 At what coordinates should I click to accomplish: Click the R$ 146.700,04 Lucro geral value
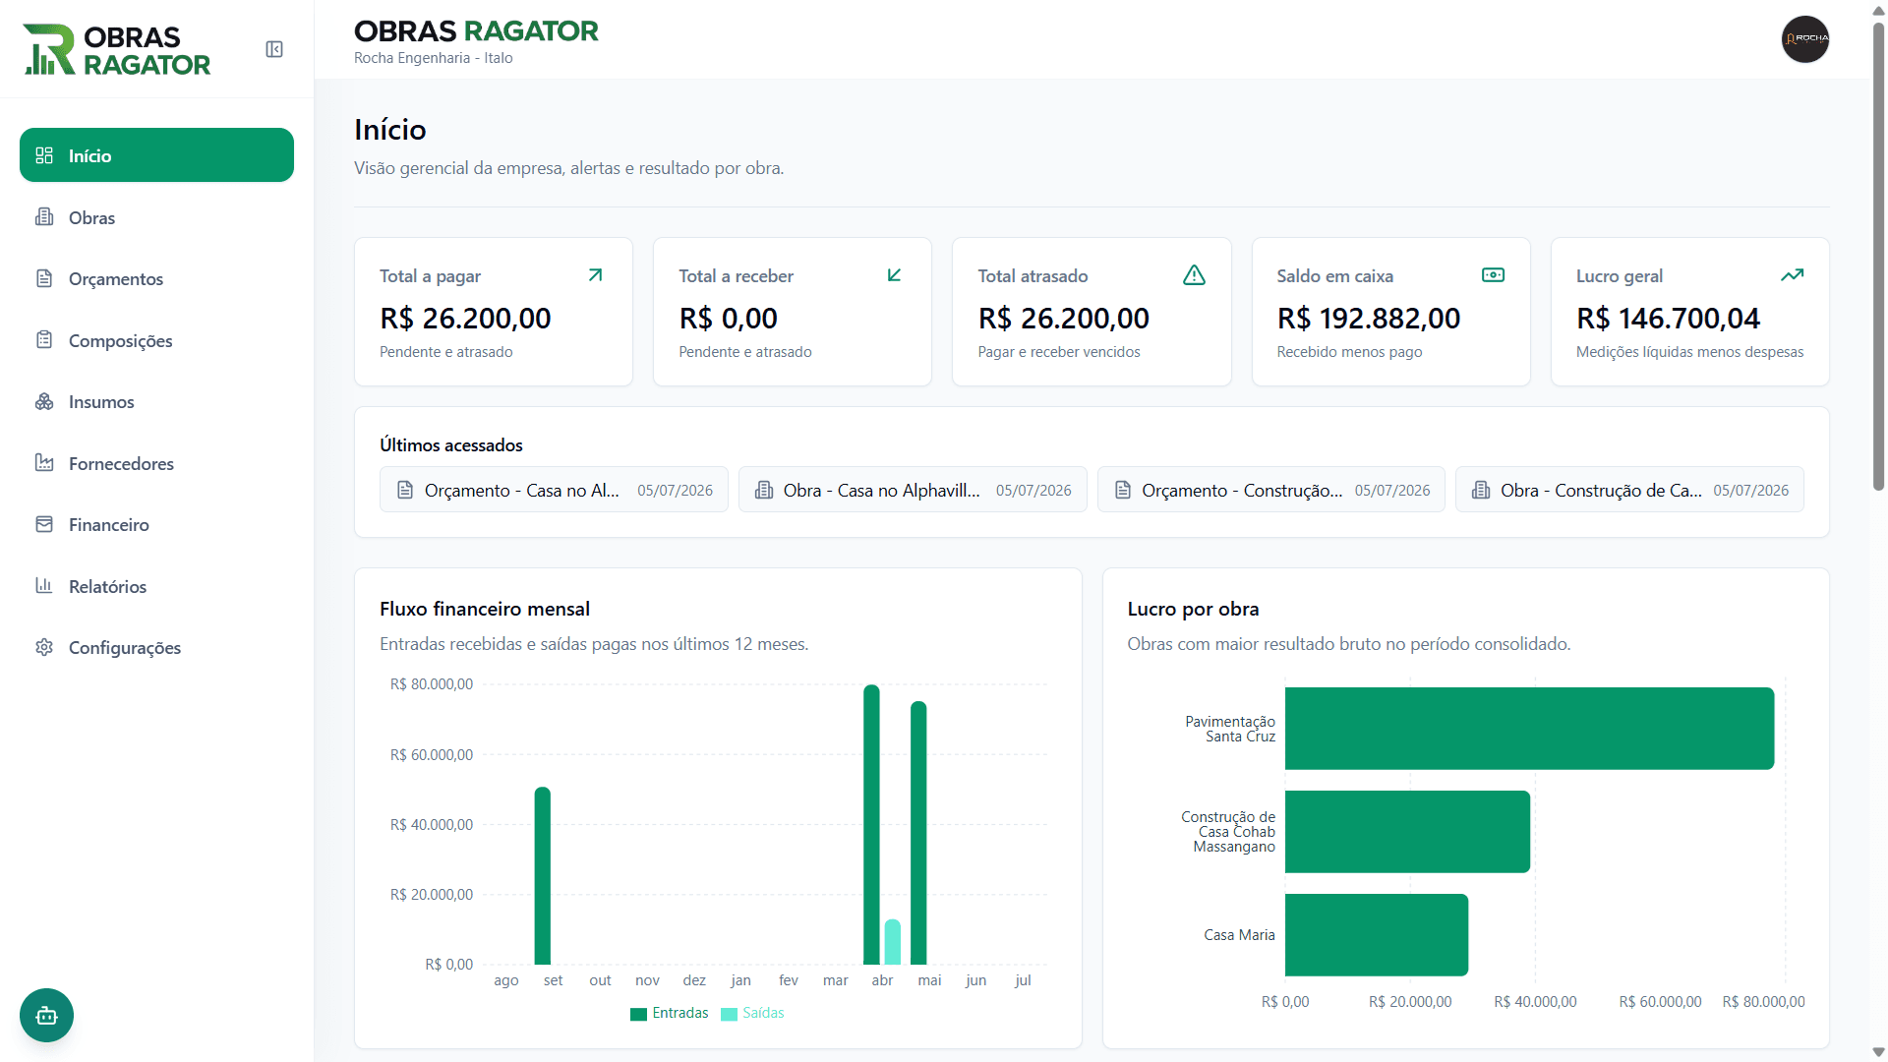click(x=1668, y=319)
